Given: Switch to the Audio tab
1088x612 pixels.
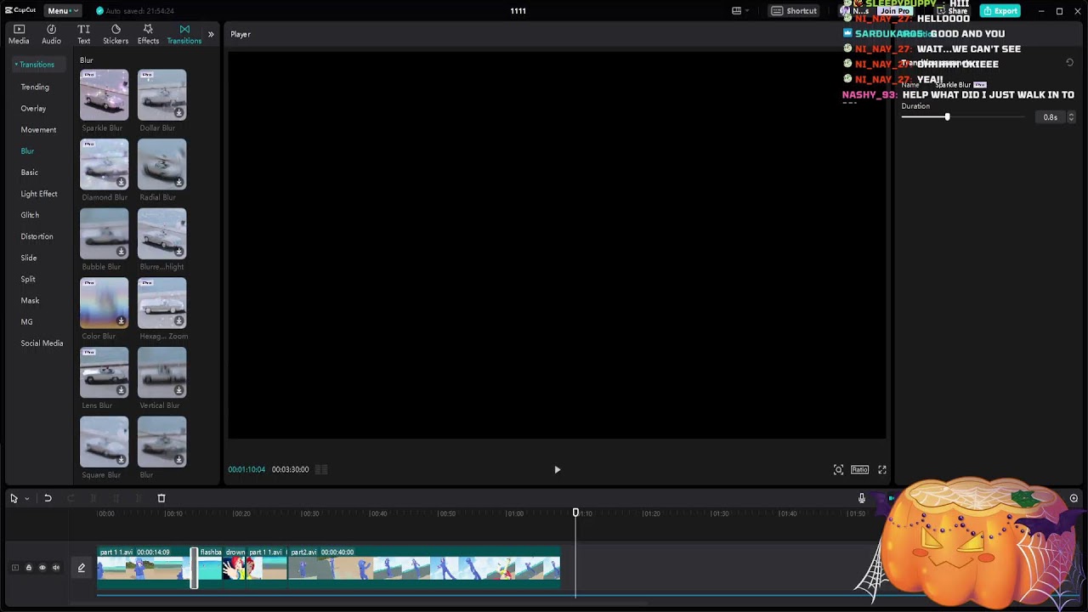Looking at the screenshot, I should [51, 34].
